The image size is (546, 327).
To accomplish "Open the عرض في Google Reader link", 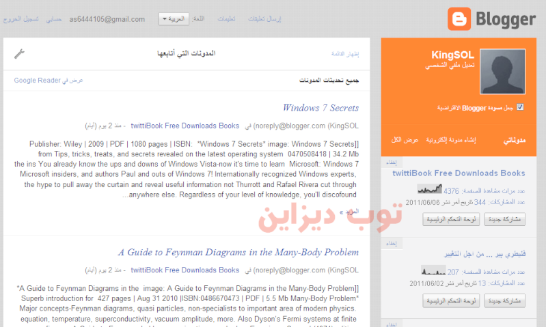I will pyautogui.click(x=49, y=81).
